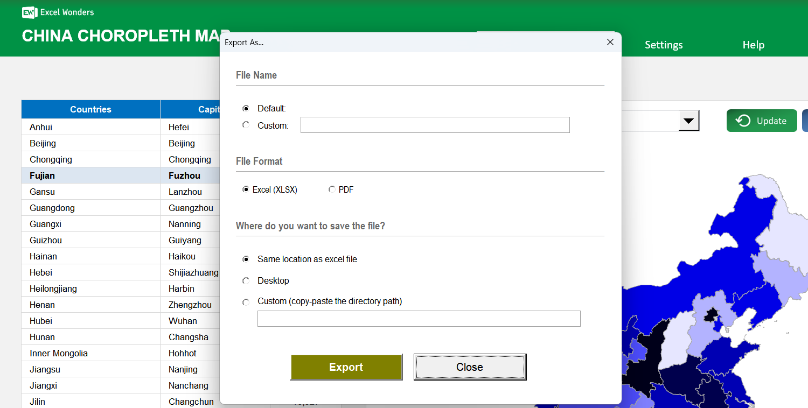This screenshot has width=808, height=408.
Task: Click the custom file name text field
Action: coord(435,125)
